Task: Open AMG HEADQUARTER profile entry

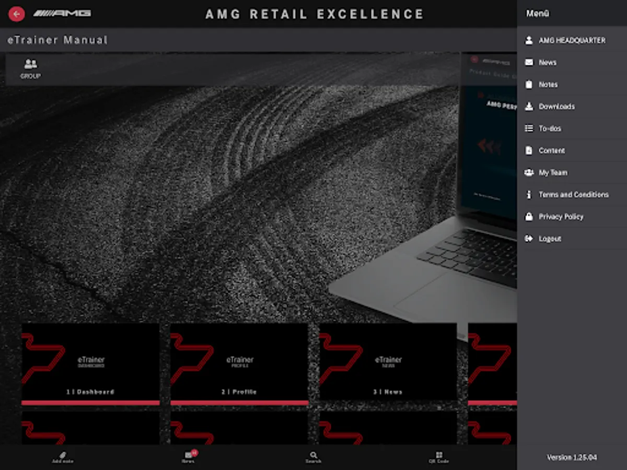Action: (x=572, y=40)
